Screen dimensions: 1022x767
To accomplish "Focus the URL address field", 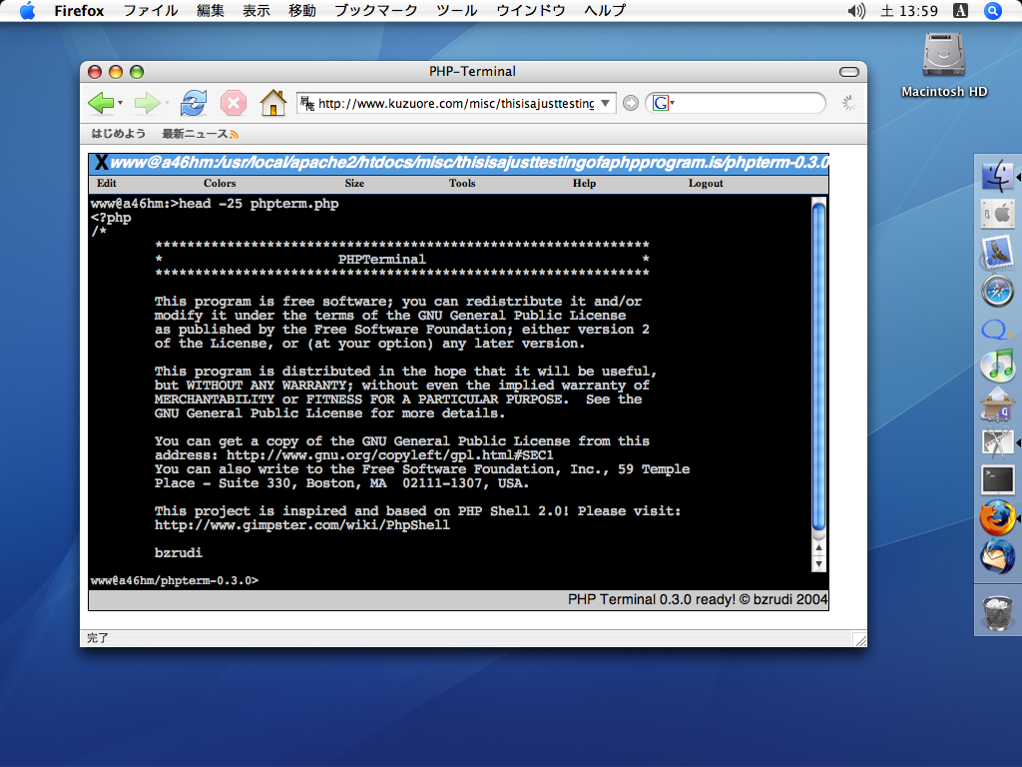I will pos(455,103).
